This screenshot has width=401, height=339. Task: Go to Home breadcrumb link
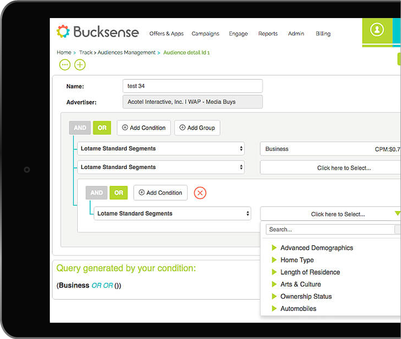tap(64, 52)
